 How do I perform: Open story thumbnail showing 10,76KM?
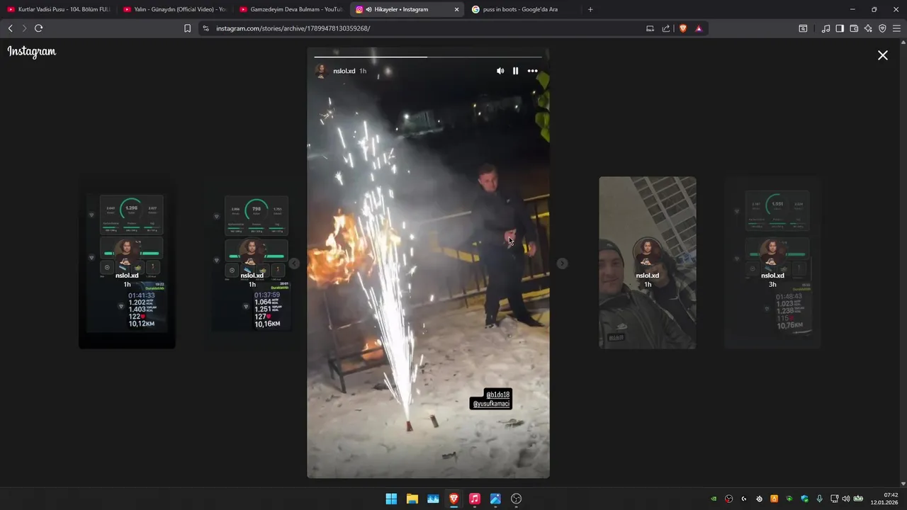[772, 263]
